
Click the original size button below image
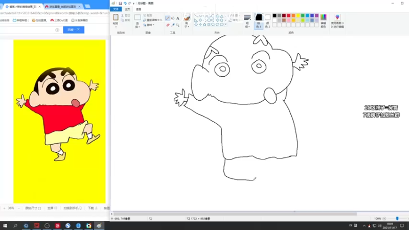[x=33, y=208]
